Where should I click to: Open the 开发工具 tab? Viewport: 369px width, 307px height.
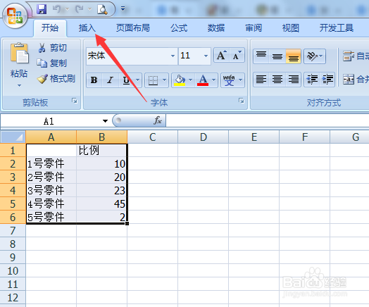[337, 28]
